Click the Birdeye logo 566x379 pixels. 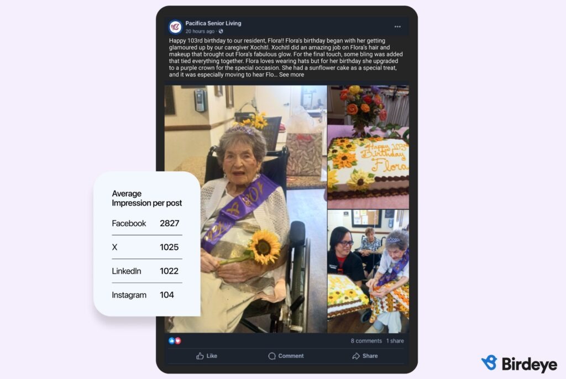coord(519,364)
